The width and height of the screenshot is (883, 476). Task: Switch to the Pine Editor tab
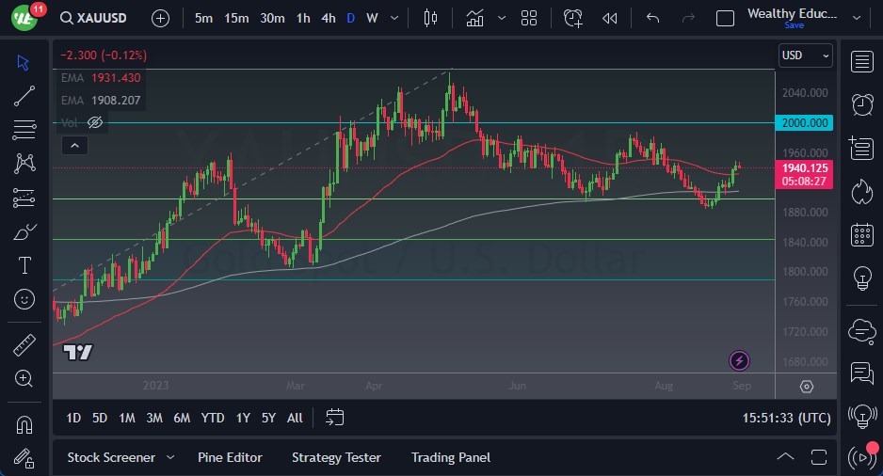pyautogui.click(x=230, y=457)
